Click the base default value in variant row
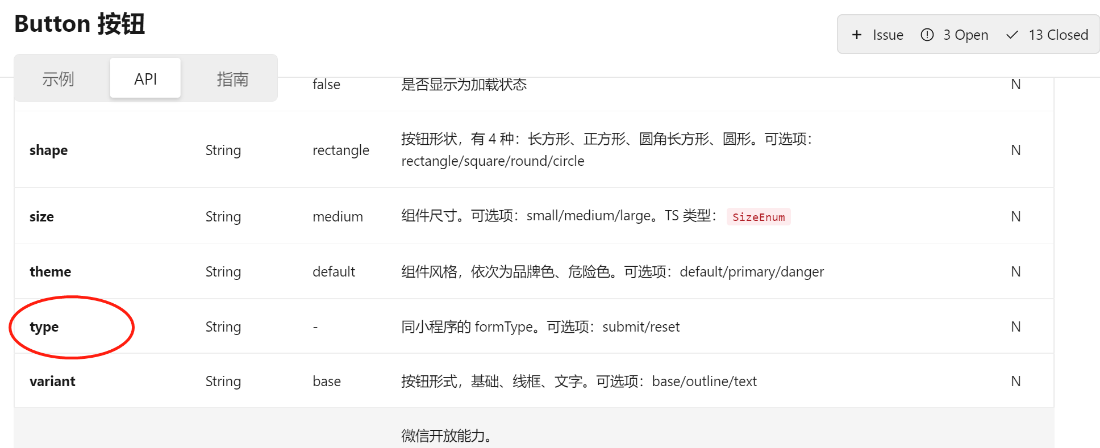This screenshot has width=1100, height=448. click(326, 381)
